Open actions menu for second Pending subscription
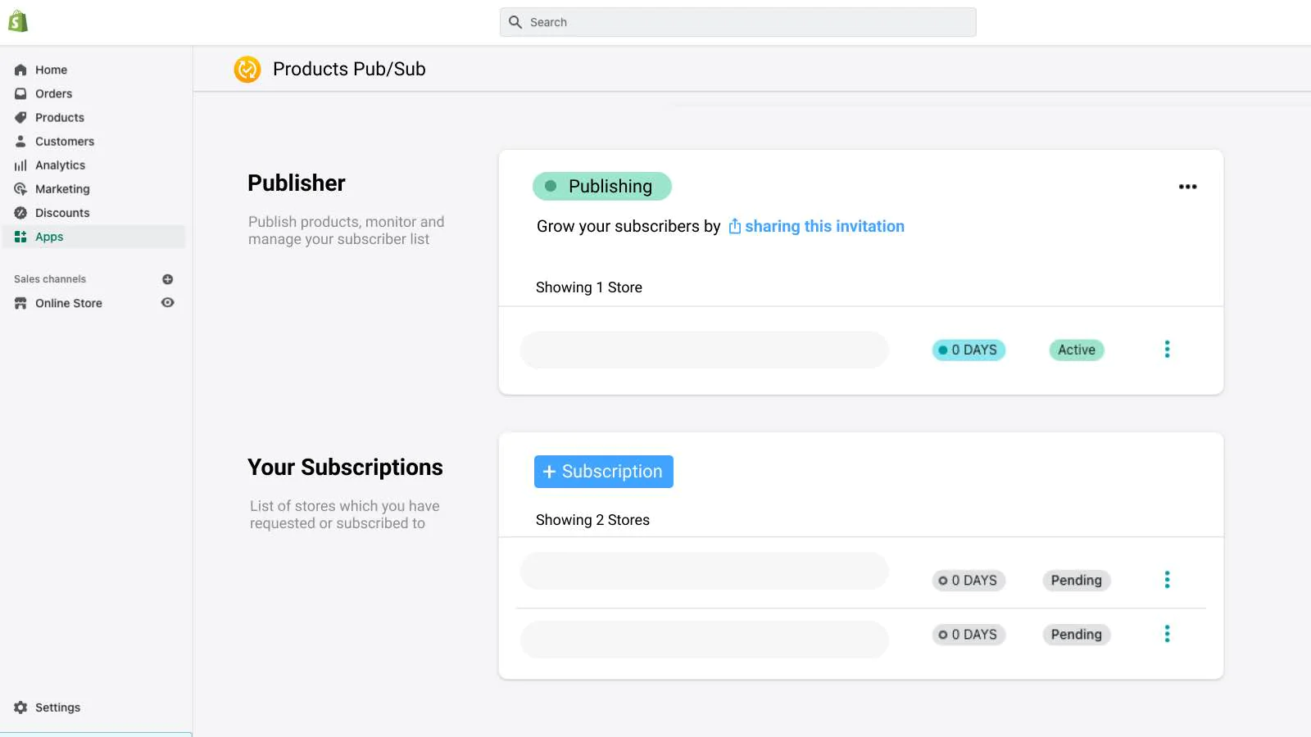 point(1167,634)
